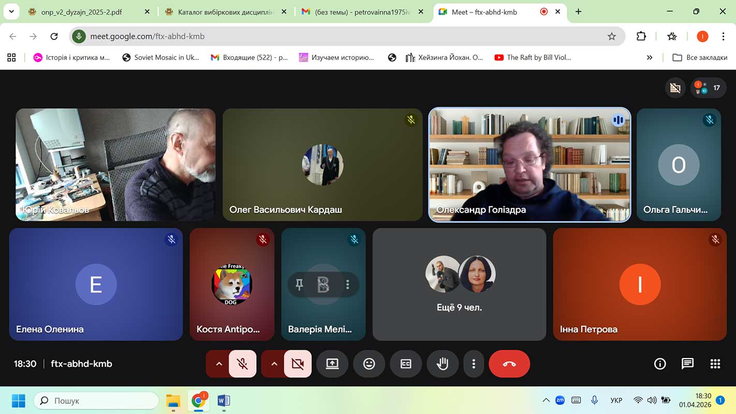
Task: Switch to the Каталог вибіркових дисциплін tab
Action: tap(226, 12)
